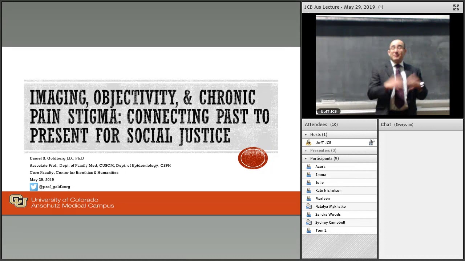Click 'Daniel S. Goldberg J.D., Ph.D' text
This screenshot has height=261, width=465.
pos(57,158)
